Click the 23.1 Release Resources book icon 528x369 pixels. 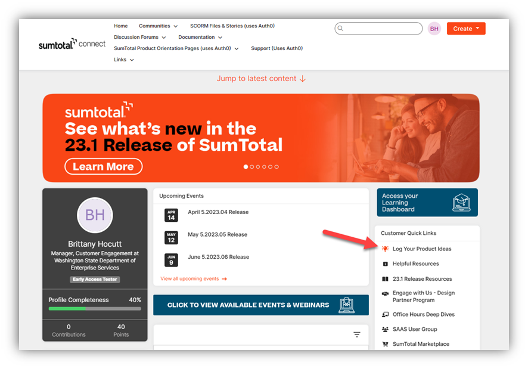[385, 279]
